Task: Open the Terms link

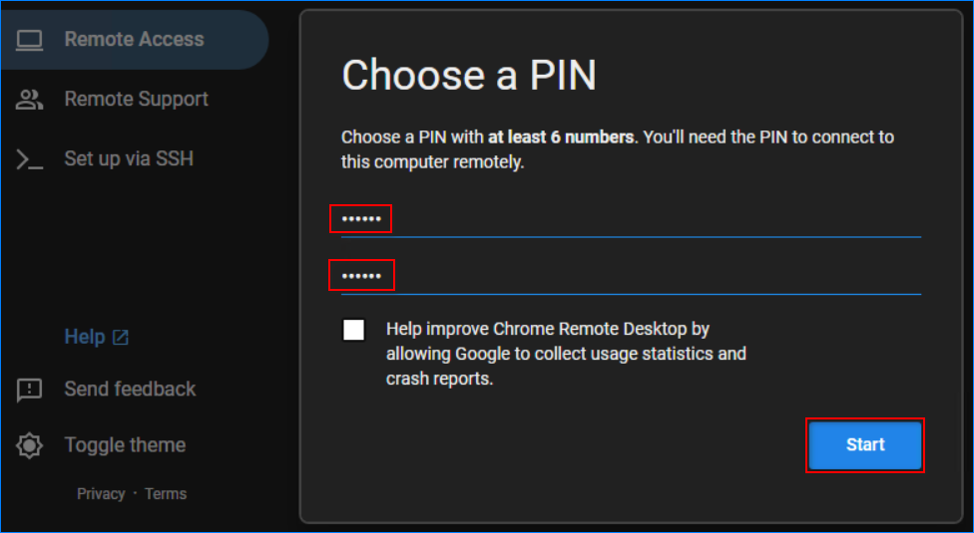Action: pyautogui.click(x=166, y=494)
